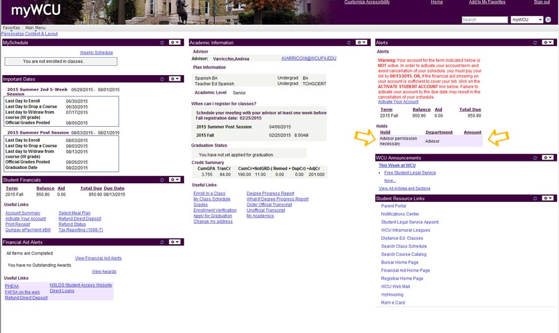The height and width of the screenshot is (333, 559).
Task: Open the Weekly Schedule link
Action: point(96,53)
